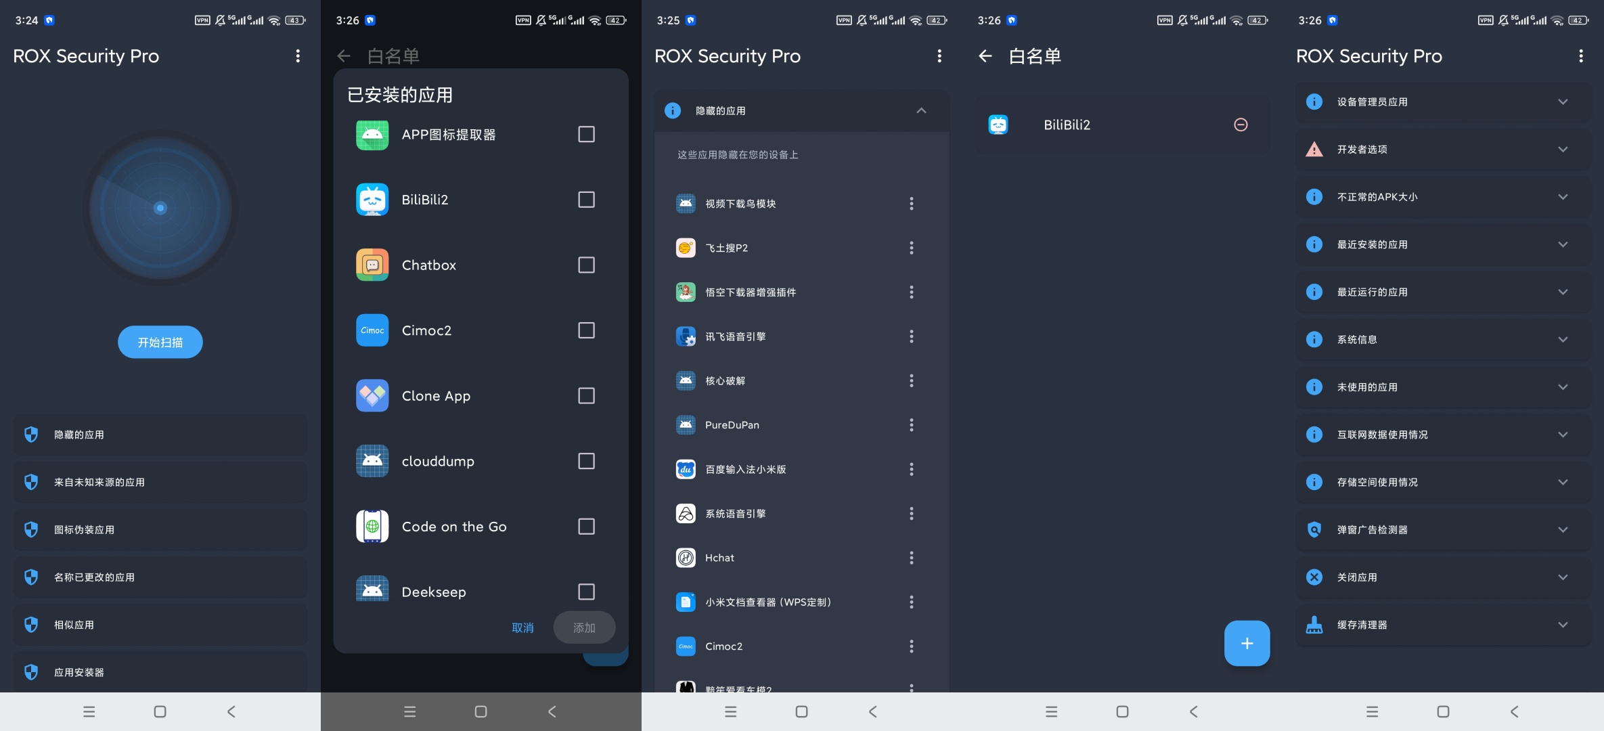
Task: Open 来自未知来源的应用 list item
Action: point(160,482)
